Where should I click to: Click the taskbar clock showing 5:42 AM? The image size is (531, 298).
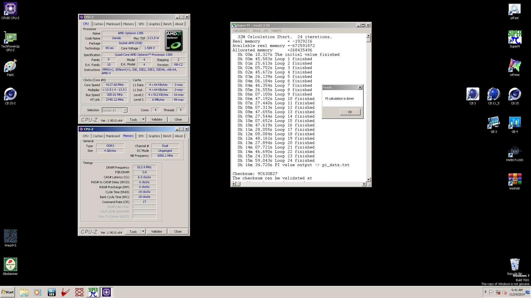click(517, 292)
